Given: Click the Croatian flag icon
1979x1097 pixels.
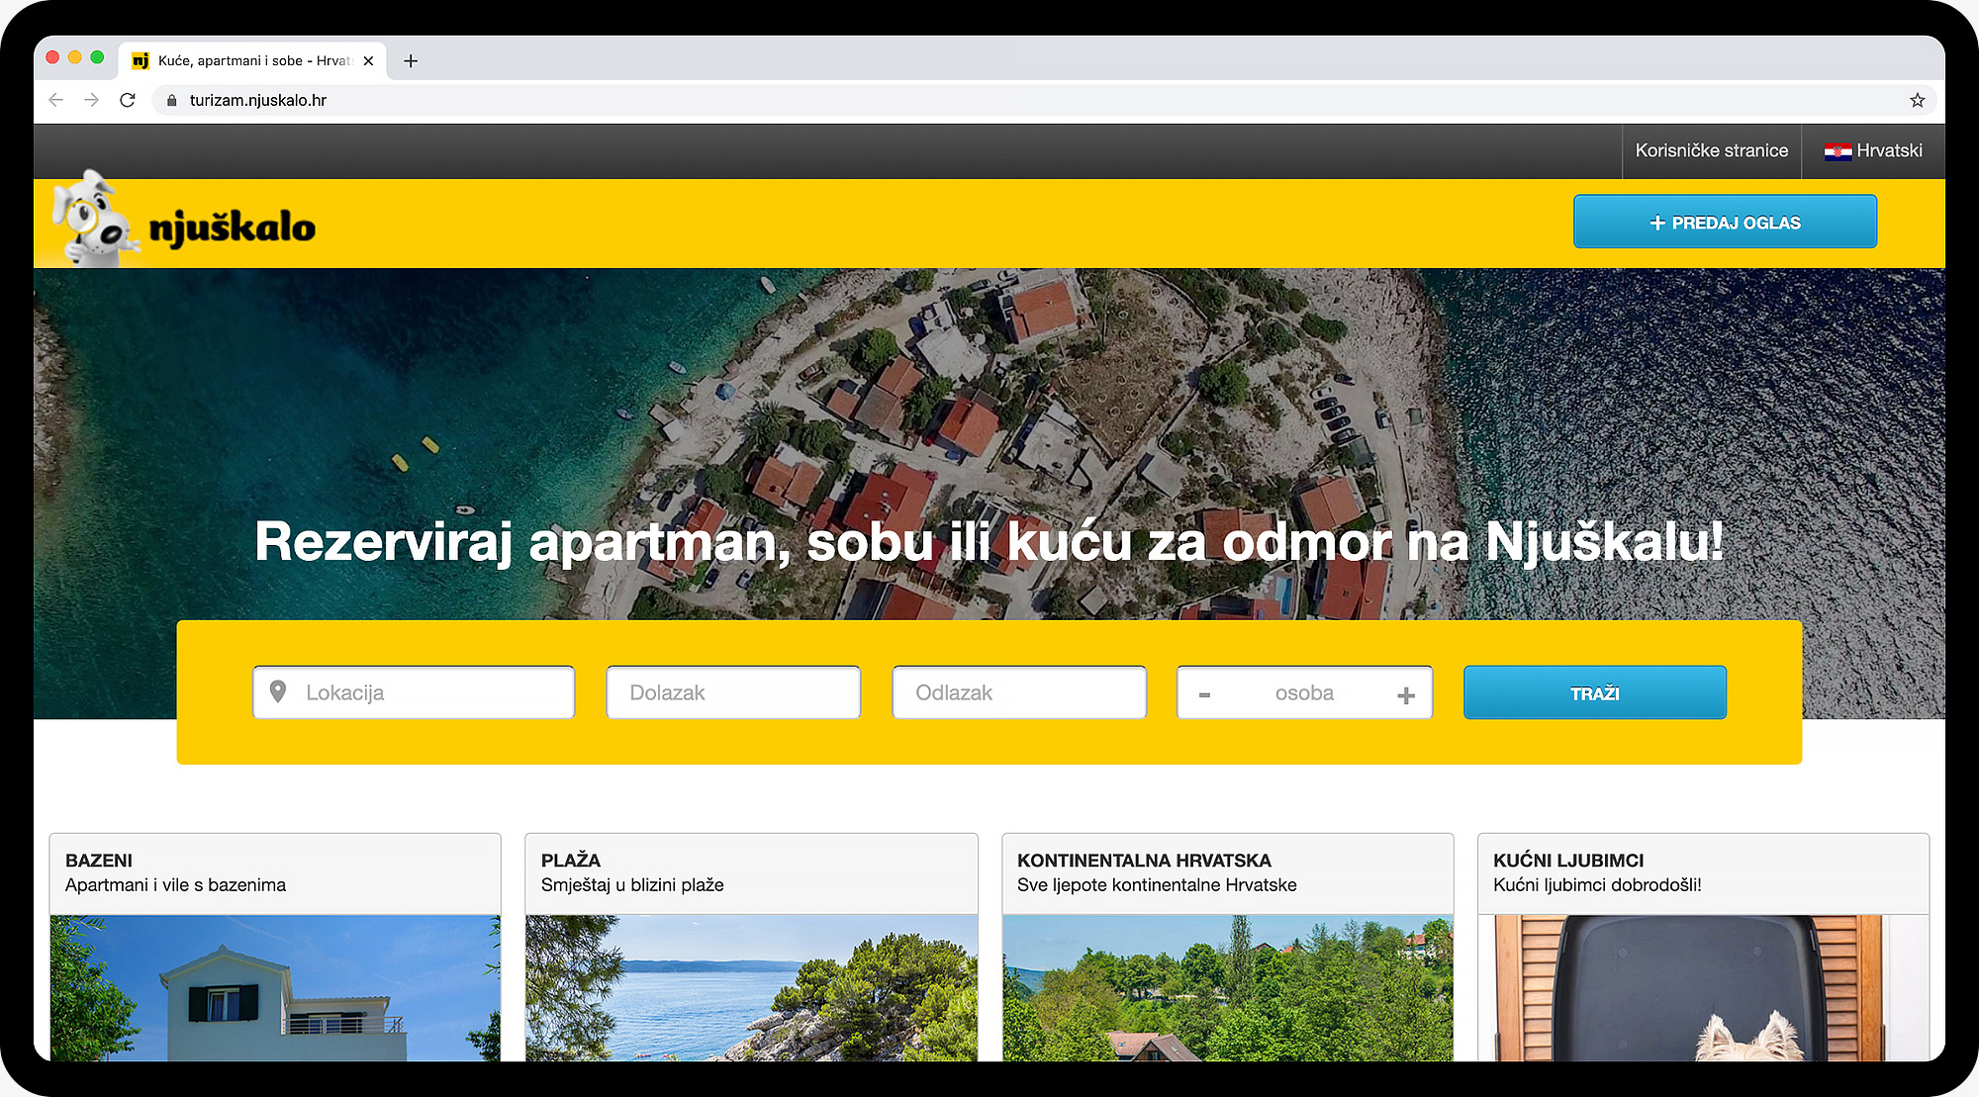Looking at the screenshot, I should point(1838,151).
